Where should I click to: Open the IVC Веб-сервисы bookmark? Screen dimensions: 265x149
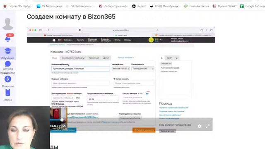(x=80, y=6)
